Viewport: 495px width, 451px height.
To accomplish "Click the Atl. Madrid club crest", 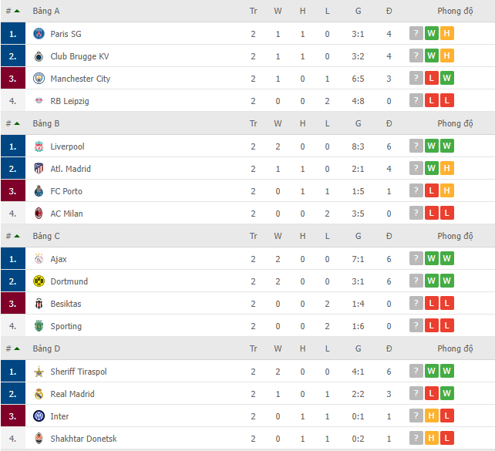I will [x=39, y=169].
